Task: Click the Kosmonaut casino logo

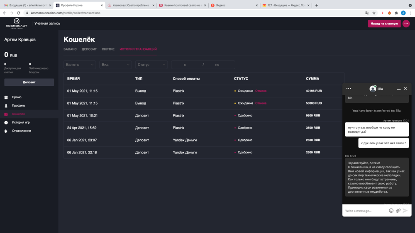Action: tap(17, 23)
